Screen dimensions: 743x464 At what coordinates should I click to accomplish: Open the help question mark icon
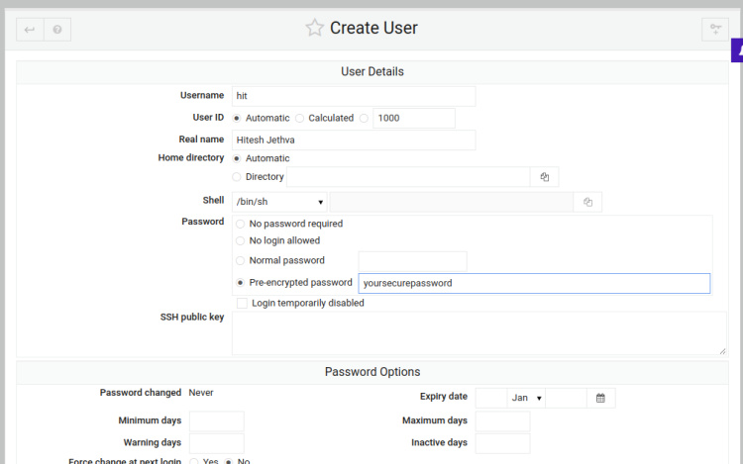pyautogui.click(x=57, y=30)
